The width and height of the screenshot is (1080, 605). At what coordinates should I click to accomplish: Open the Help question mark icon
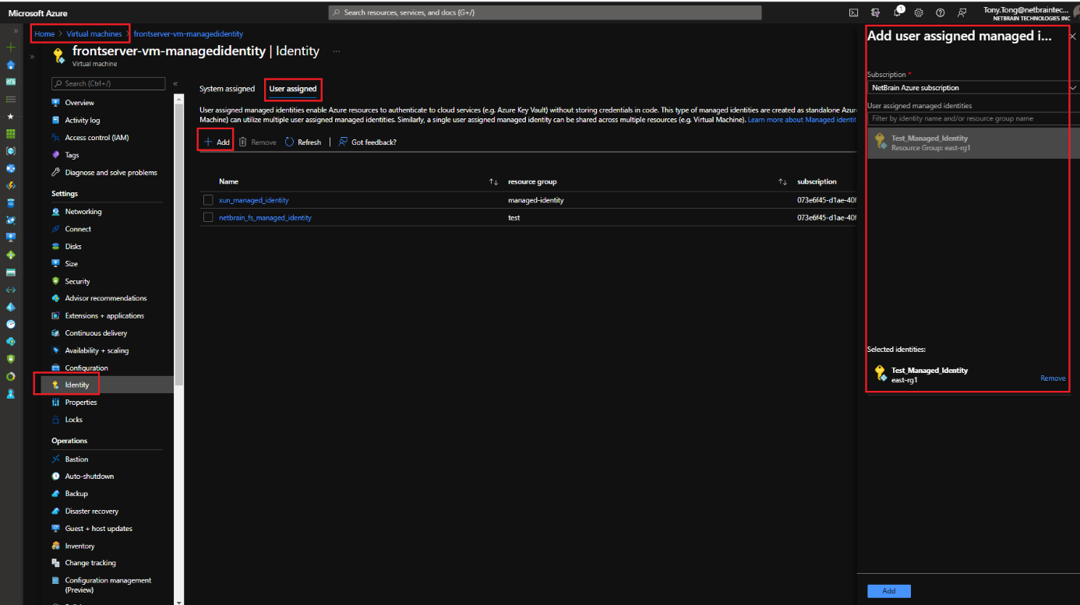[941, 12]
